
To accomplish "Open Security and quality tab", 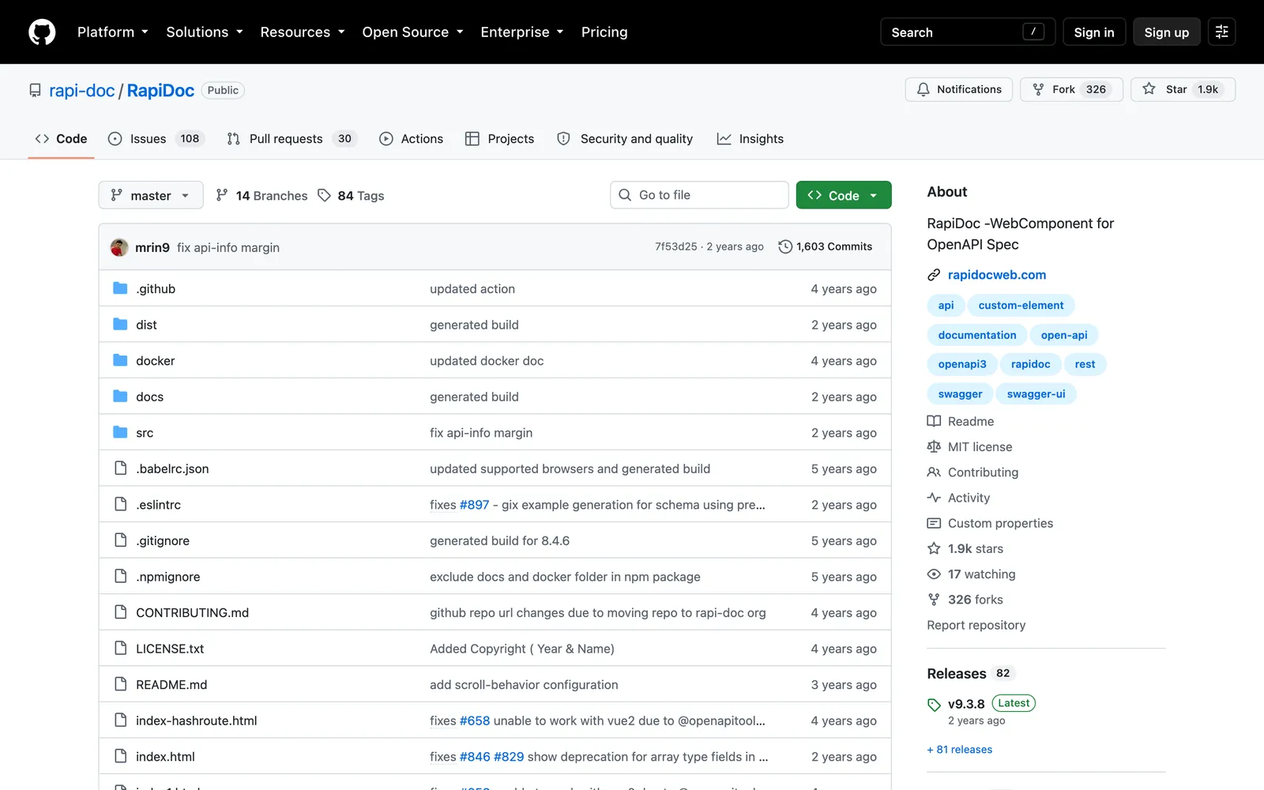I will click(x=625, y=139).
